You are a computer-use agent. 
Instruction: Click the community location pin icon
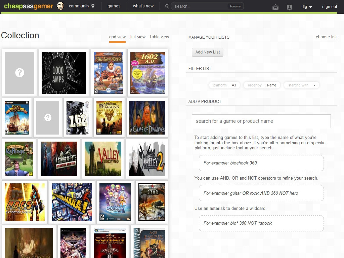tap(93, 6)
